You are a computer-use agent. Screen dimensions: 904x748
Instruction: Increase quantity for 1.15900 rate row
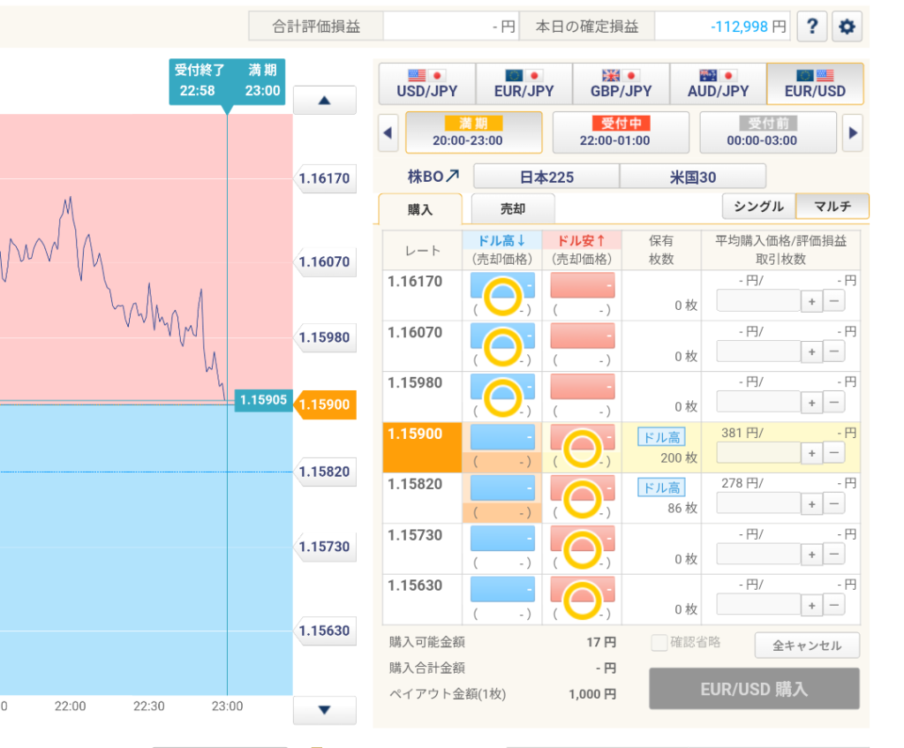(x=811, y=453)
